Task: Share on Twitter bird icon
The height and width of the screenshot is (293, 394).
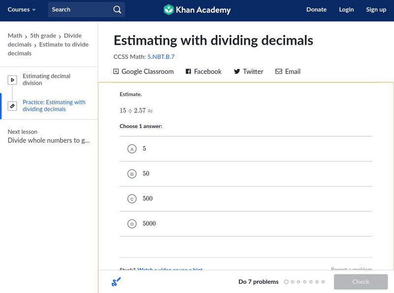Action: point(237,71)
